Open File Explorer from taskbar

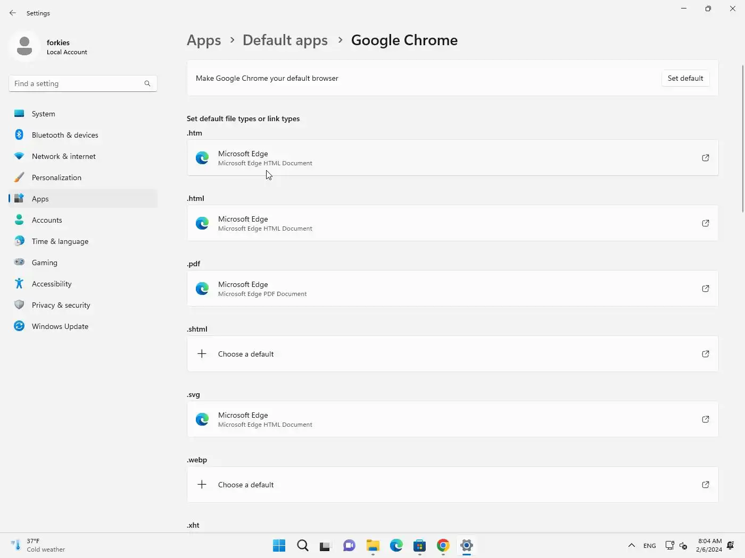pyautogui.click(x=372, y=546)
